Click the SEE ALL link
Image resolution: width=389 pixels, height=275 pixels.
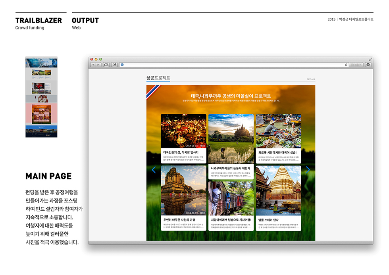coord(311,79)
